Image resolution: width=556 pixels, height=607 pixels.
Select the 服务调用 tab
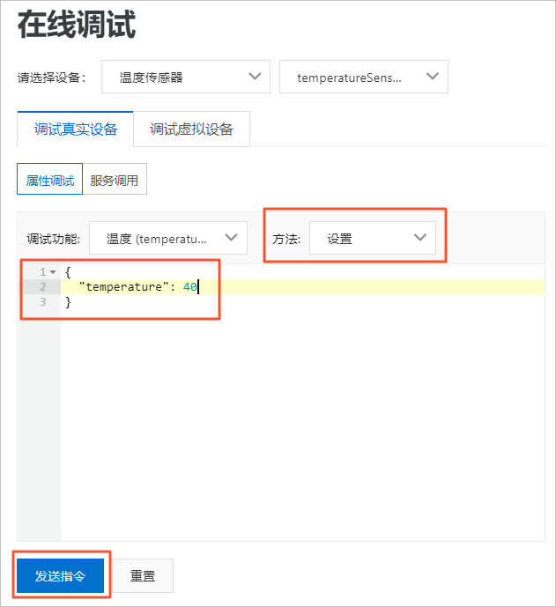(x=115, y=179)
